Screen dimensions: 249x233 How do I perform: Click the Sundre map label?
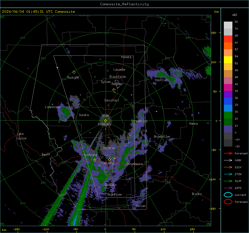click(x=84, y=115)
